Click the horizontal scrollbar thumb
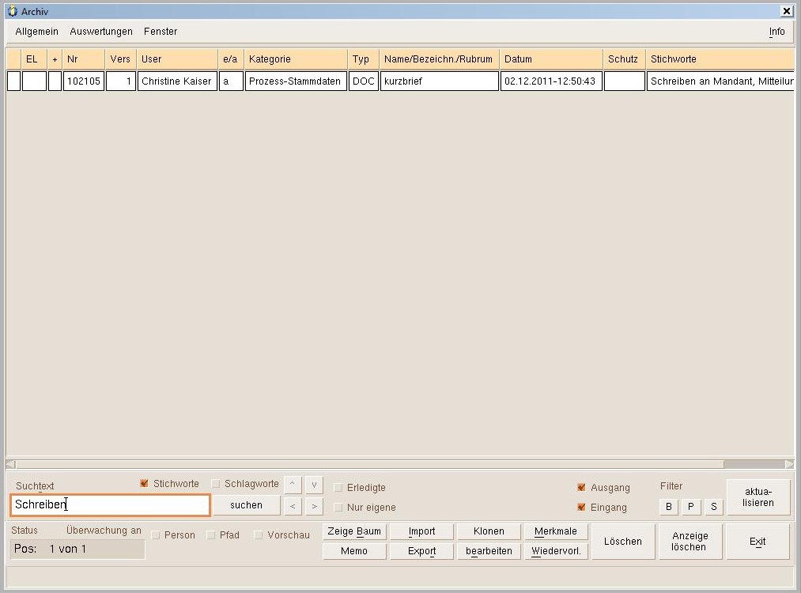Image resolution: width=801 pixels, height=593 pixels. (368, 464)
